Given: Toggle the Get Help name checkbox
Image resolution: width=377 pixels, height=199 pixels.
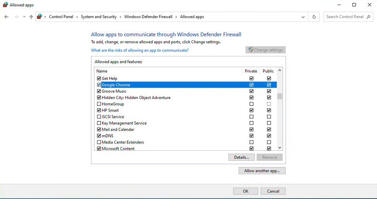Looking at the screenshot, I should [99, 78].
